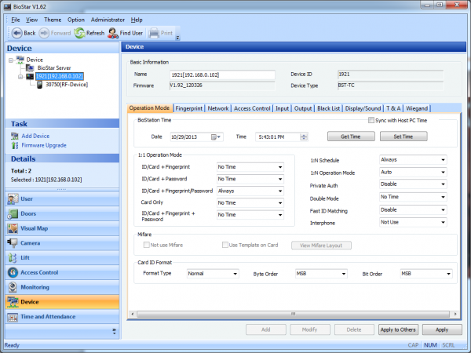
Task: Open the Card Only schedule dropdown
Action: [x=250, y=202]
